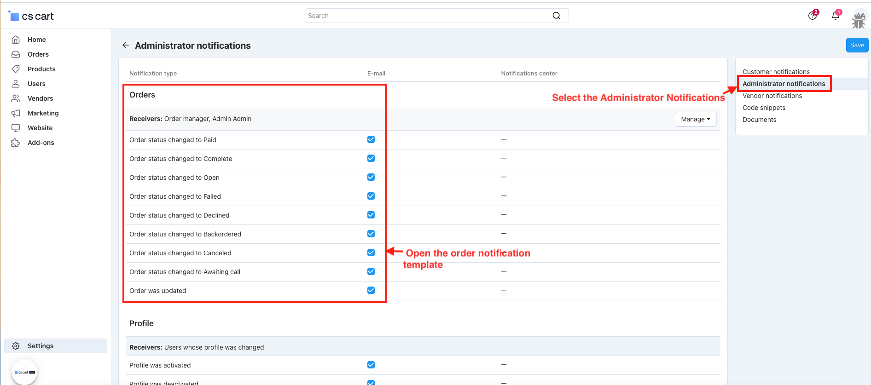Image resolution: width=871 pixels, height=385 pixels.
Task: Click the Settings gear icon
Action: pos(16,346)
